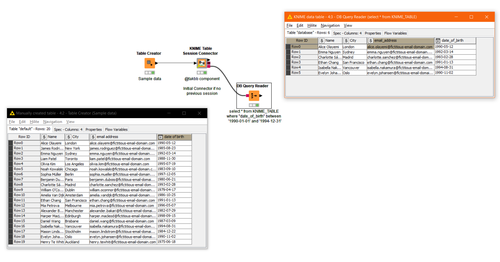Switch to the Flow Variables tab
Viewport: 500px width, 262px height.
(x=395, y=33)
